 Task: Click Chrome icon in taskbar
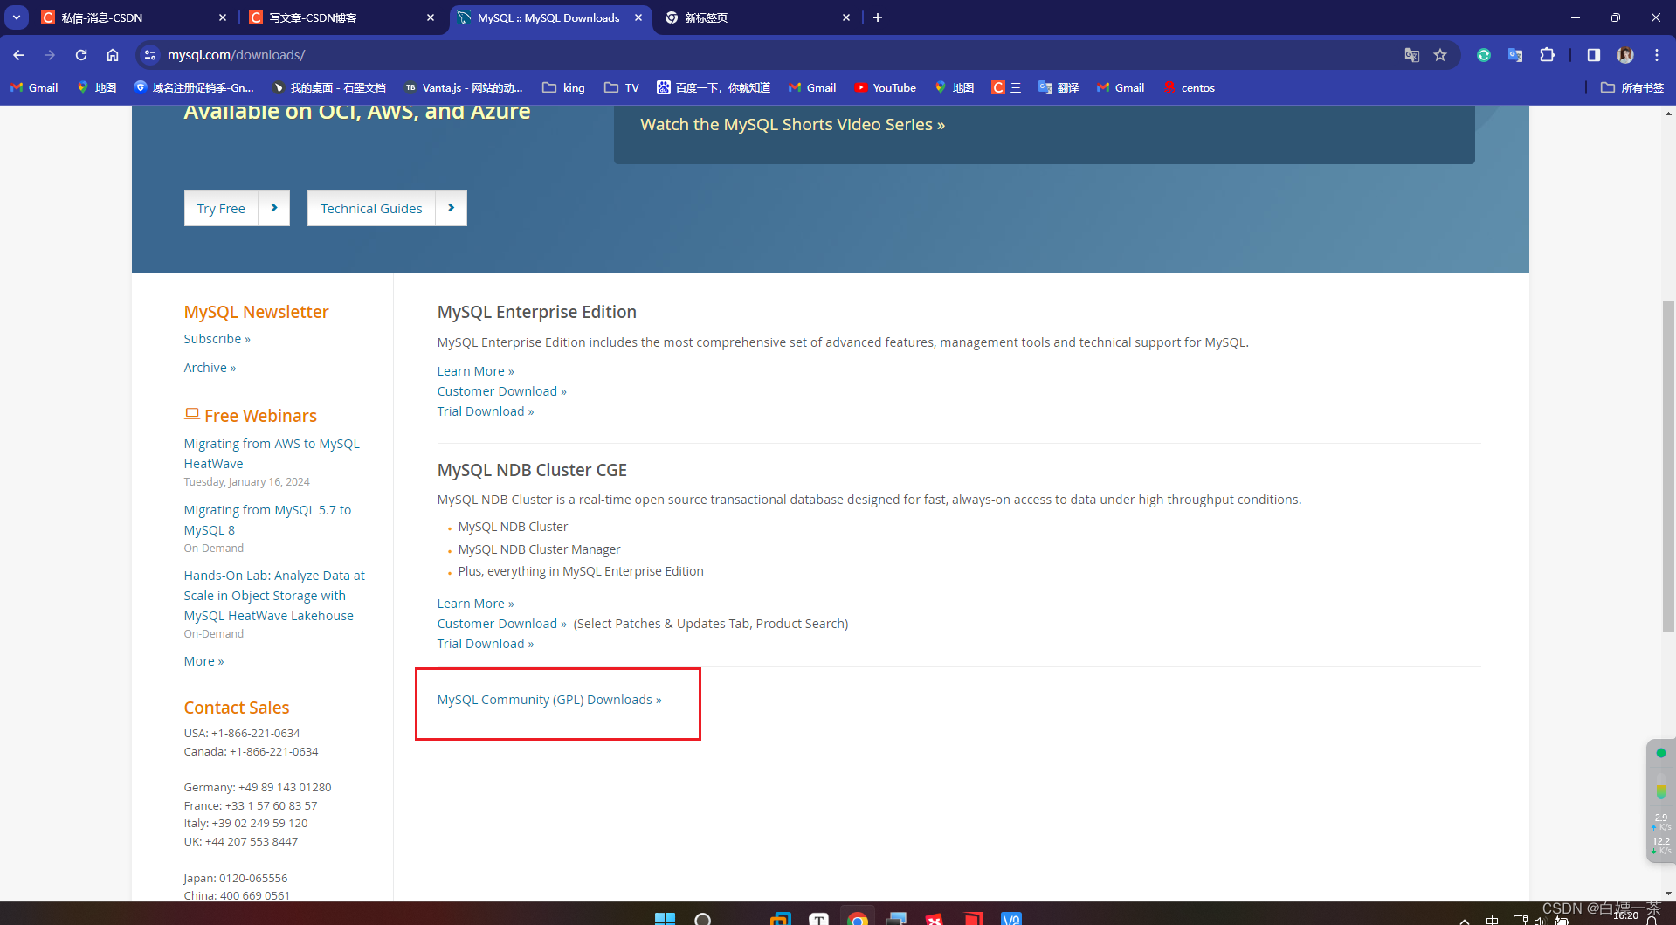[x=858, y=918]
